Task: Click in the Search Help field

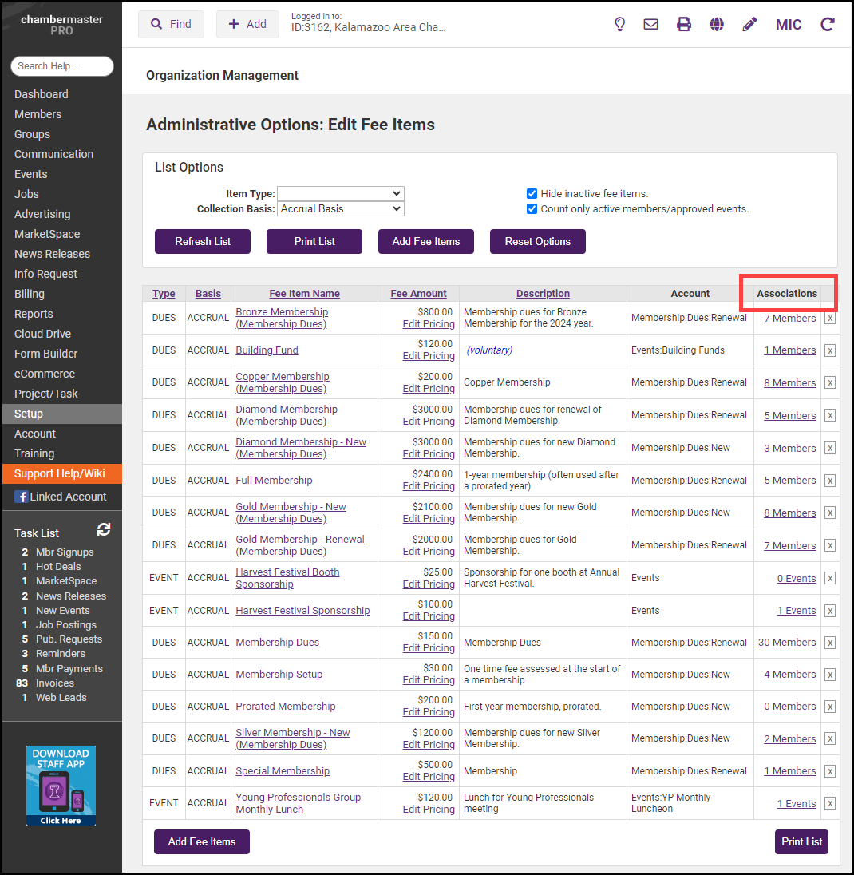Action: pyautogui.click(x=62, y=66)
